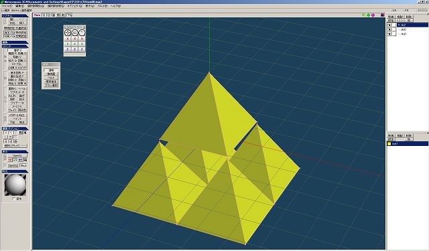
Task: Toggle edge display (辺) in view toolbar
Action: (x=49, y=15)
